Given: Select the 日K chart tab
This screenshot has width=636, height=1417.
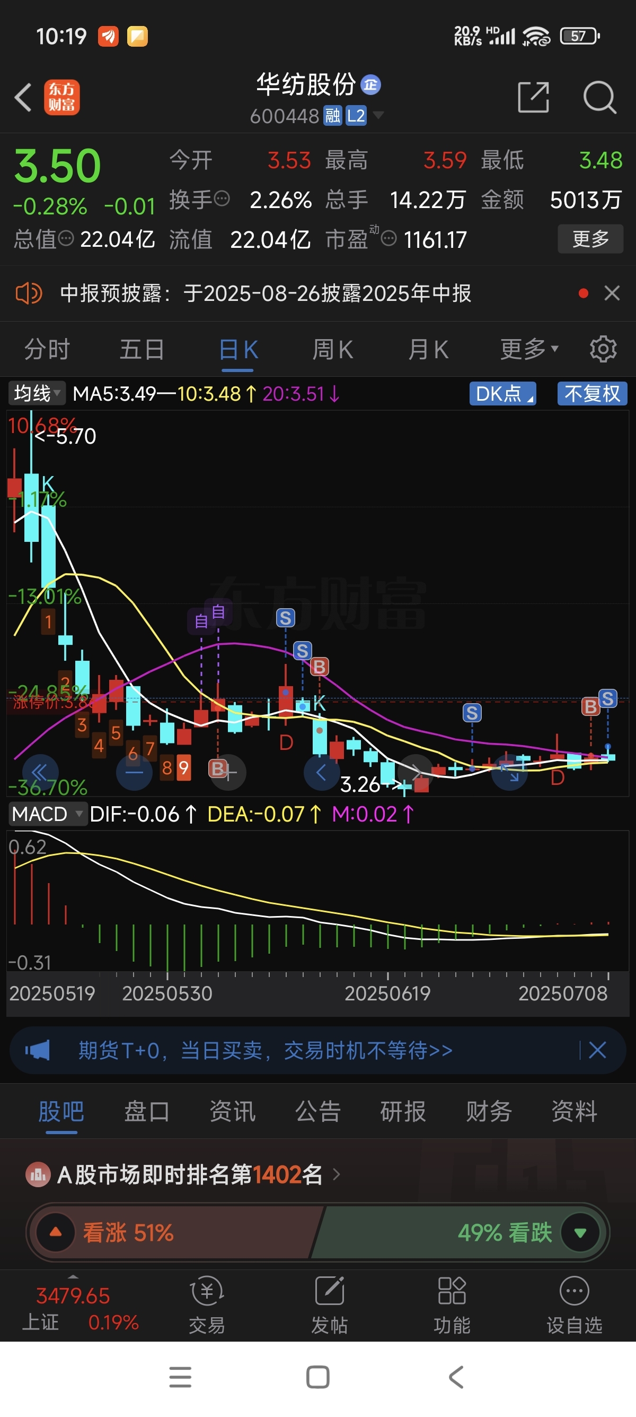Looking at the screenshot, I should pyautogui.click(x=238, y=349).
